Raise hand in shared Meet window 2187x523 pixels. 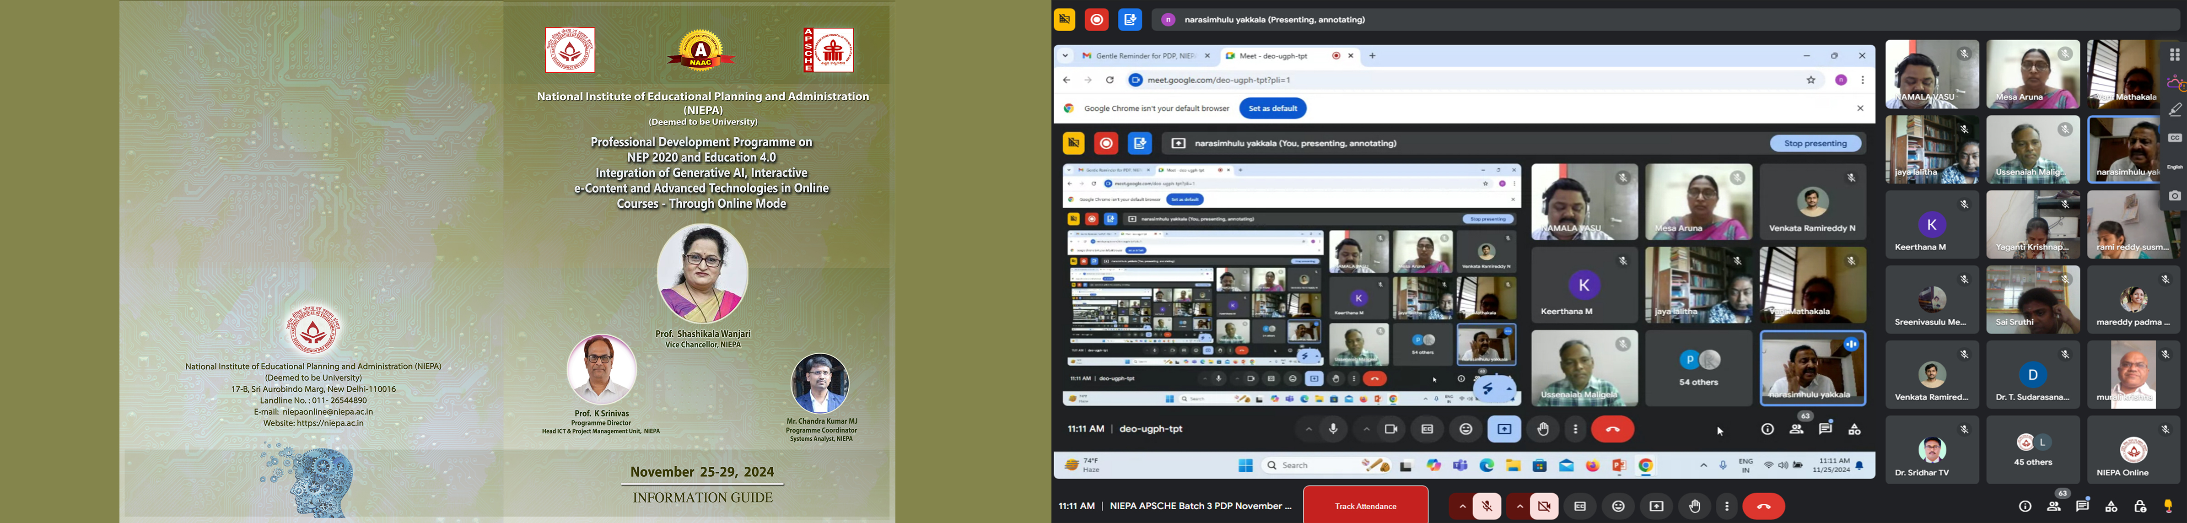click(1543, 430)
